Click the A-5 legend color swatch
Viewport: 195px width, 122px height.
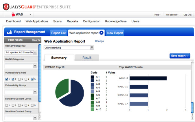92,91
